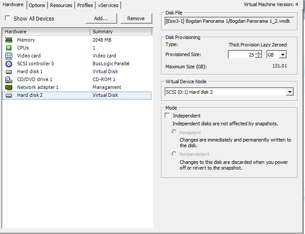
Task: Check the Independent mode checkbox
Action: tap(167, 116)
